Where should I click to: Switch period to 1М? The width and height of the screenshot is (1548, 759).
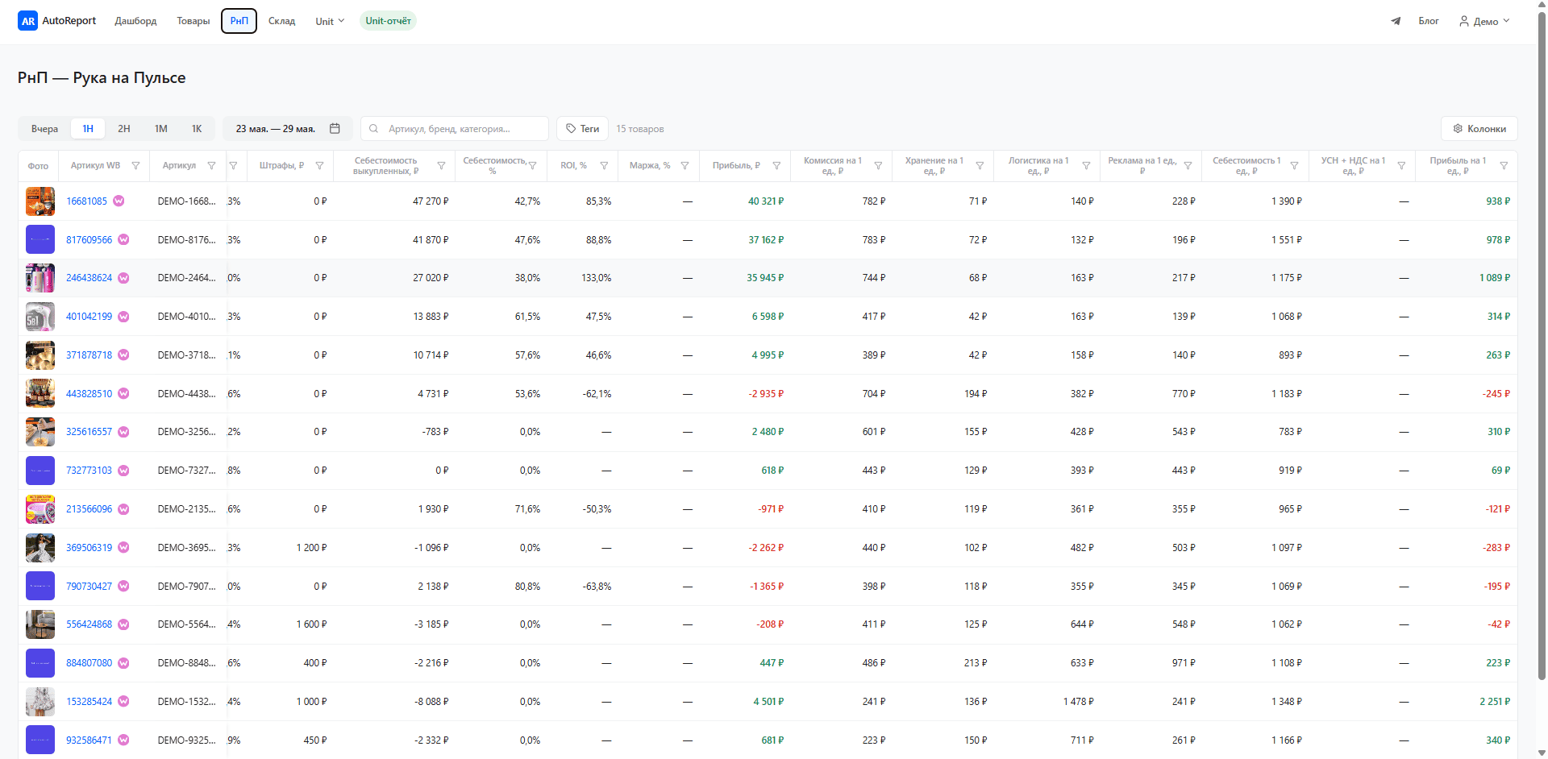pos(161,129)
